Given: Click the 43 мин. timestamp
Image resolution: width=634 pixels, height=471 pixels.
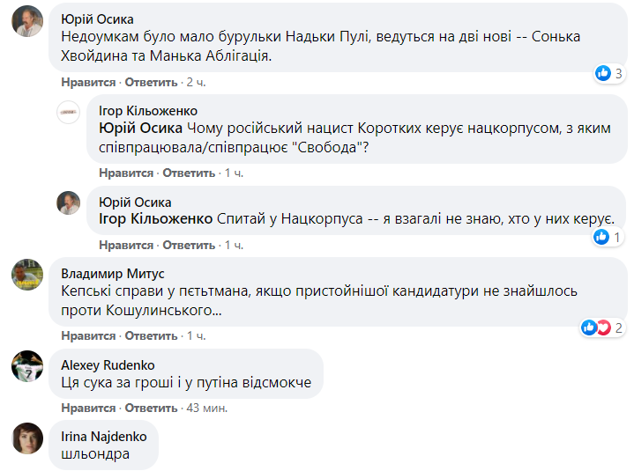Looking at the screenshot, I should point(206,408).
